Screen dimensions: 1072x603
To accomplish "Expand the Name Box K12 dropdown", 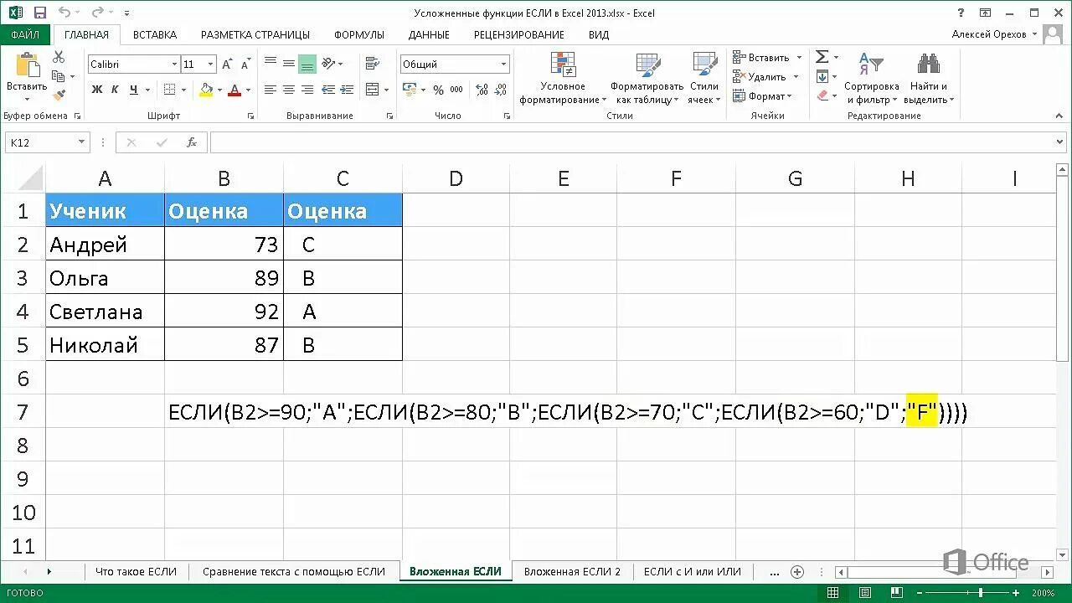I will pyautogui.click(x=81, y=142).
